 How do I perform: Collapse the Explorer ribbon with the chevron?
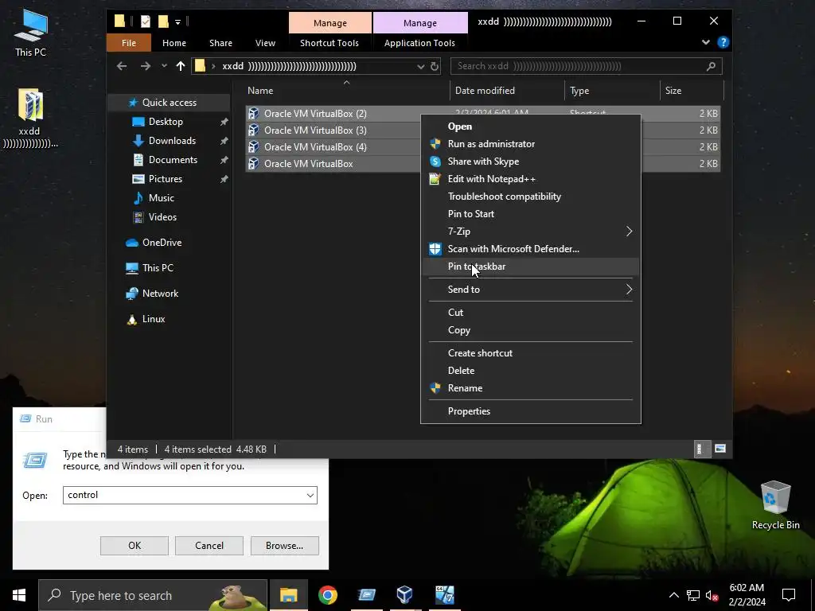705,42
